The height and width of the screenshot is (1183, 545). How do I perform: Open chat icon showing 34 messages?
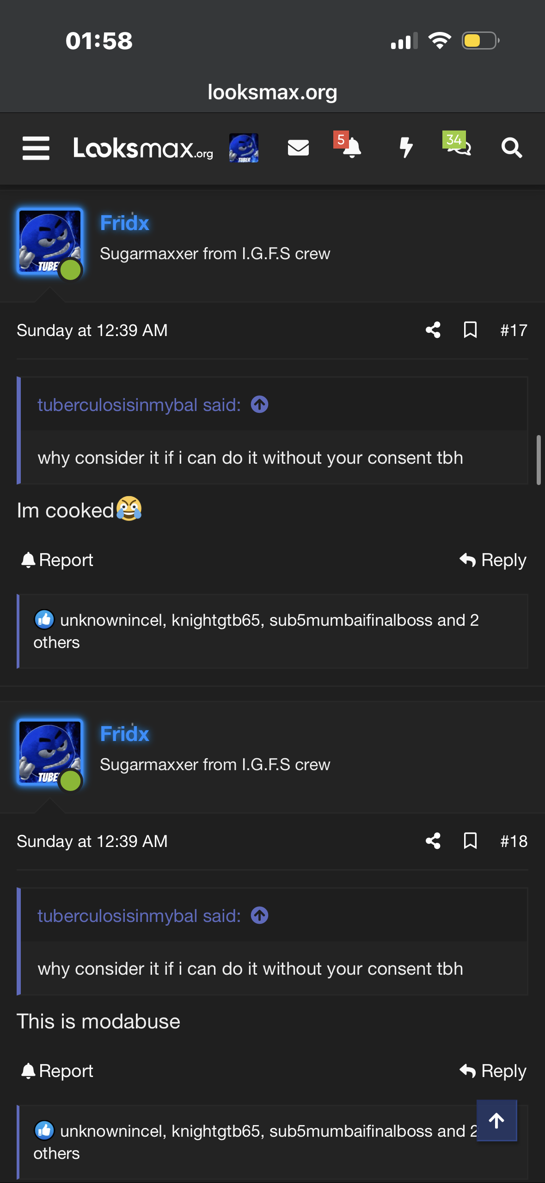[459, 147]
